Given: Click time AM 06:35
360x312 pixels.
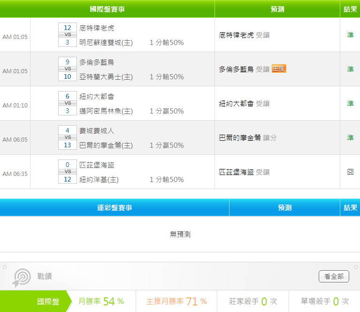Looking at the screenshot, I should click(x=15, y=174).
